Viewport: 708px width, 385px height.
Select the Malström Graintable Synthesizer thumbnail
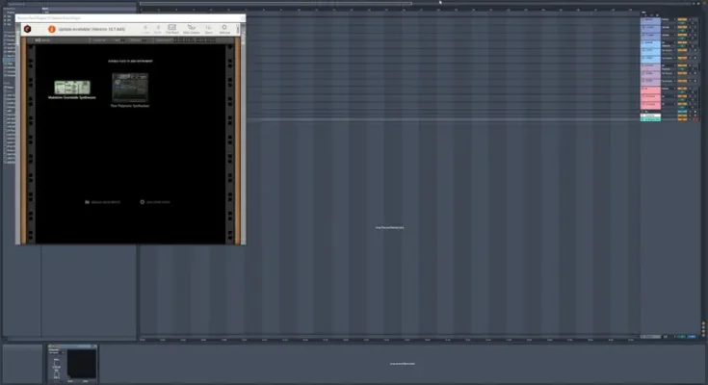click(x=72, y=88)
